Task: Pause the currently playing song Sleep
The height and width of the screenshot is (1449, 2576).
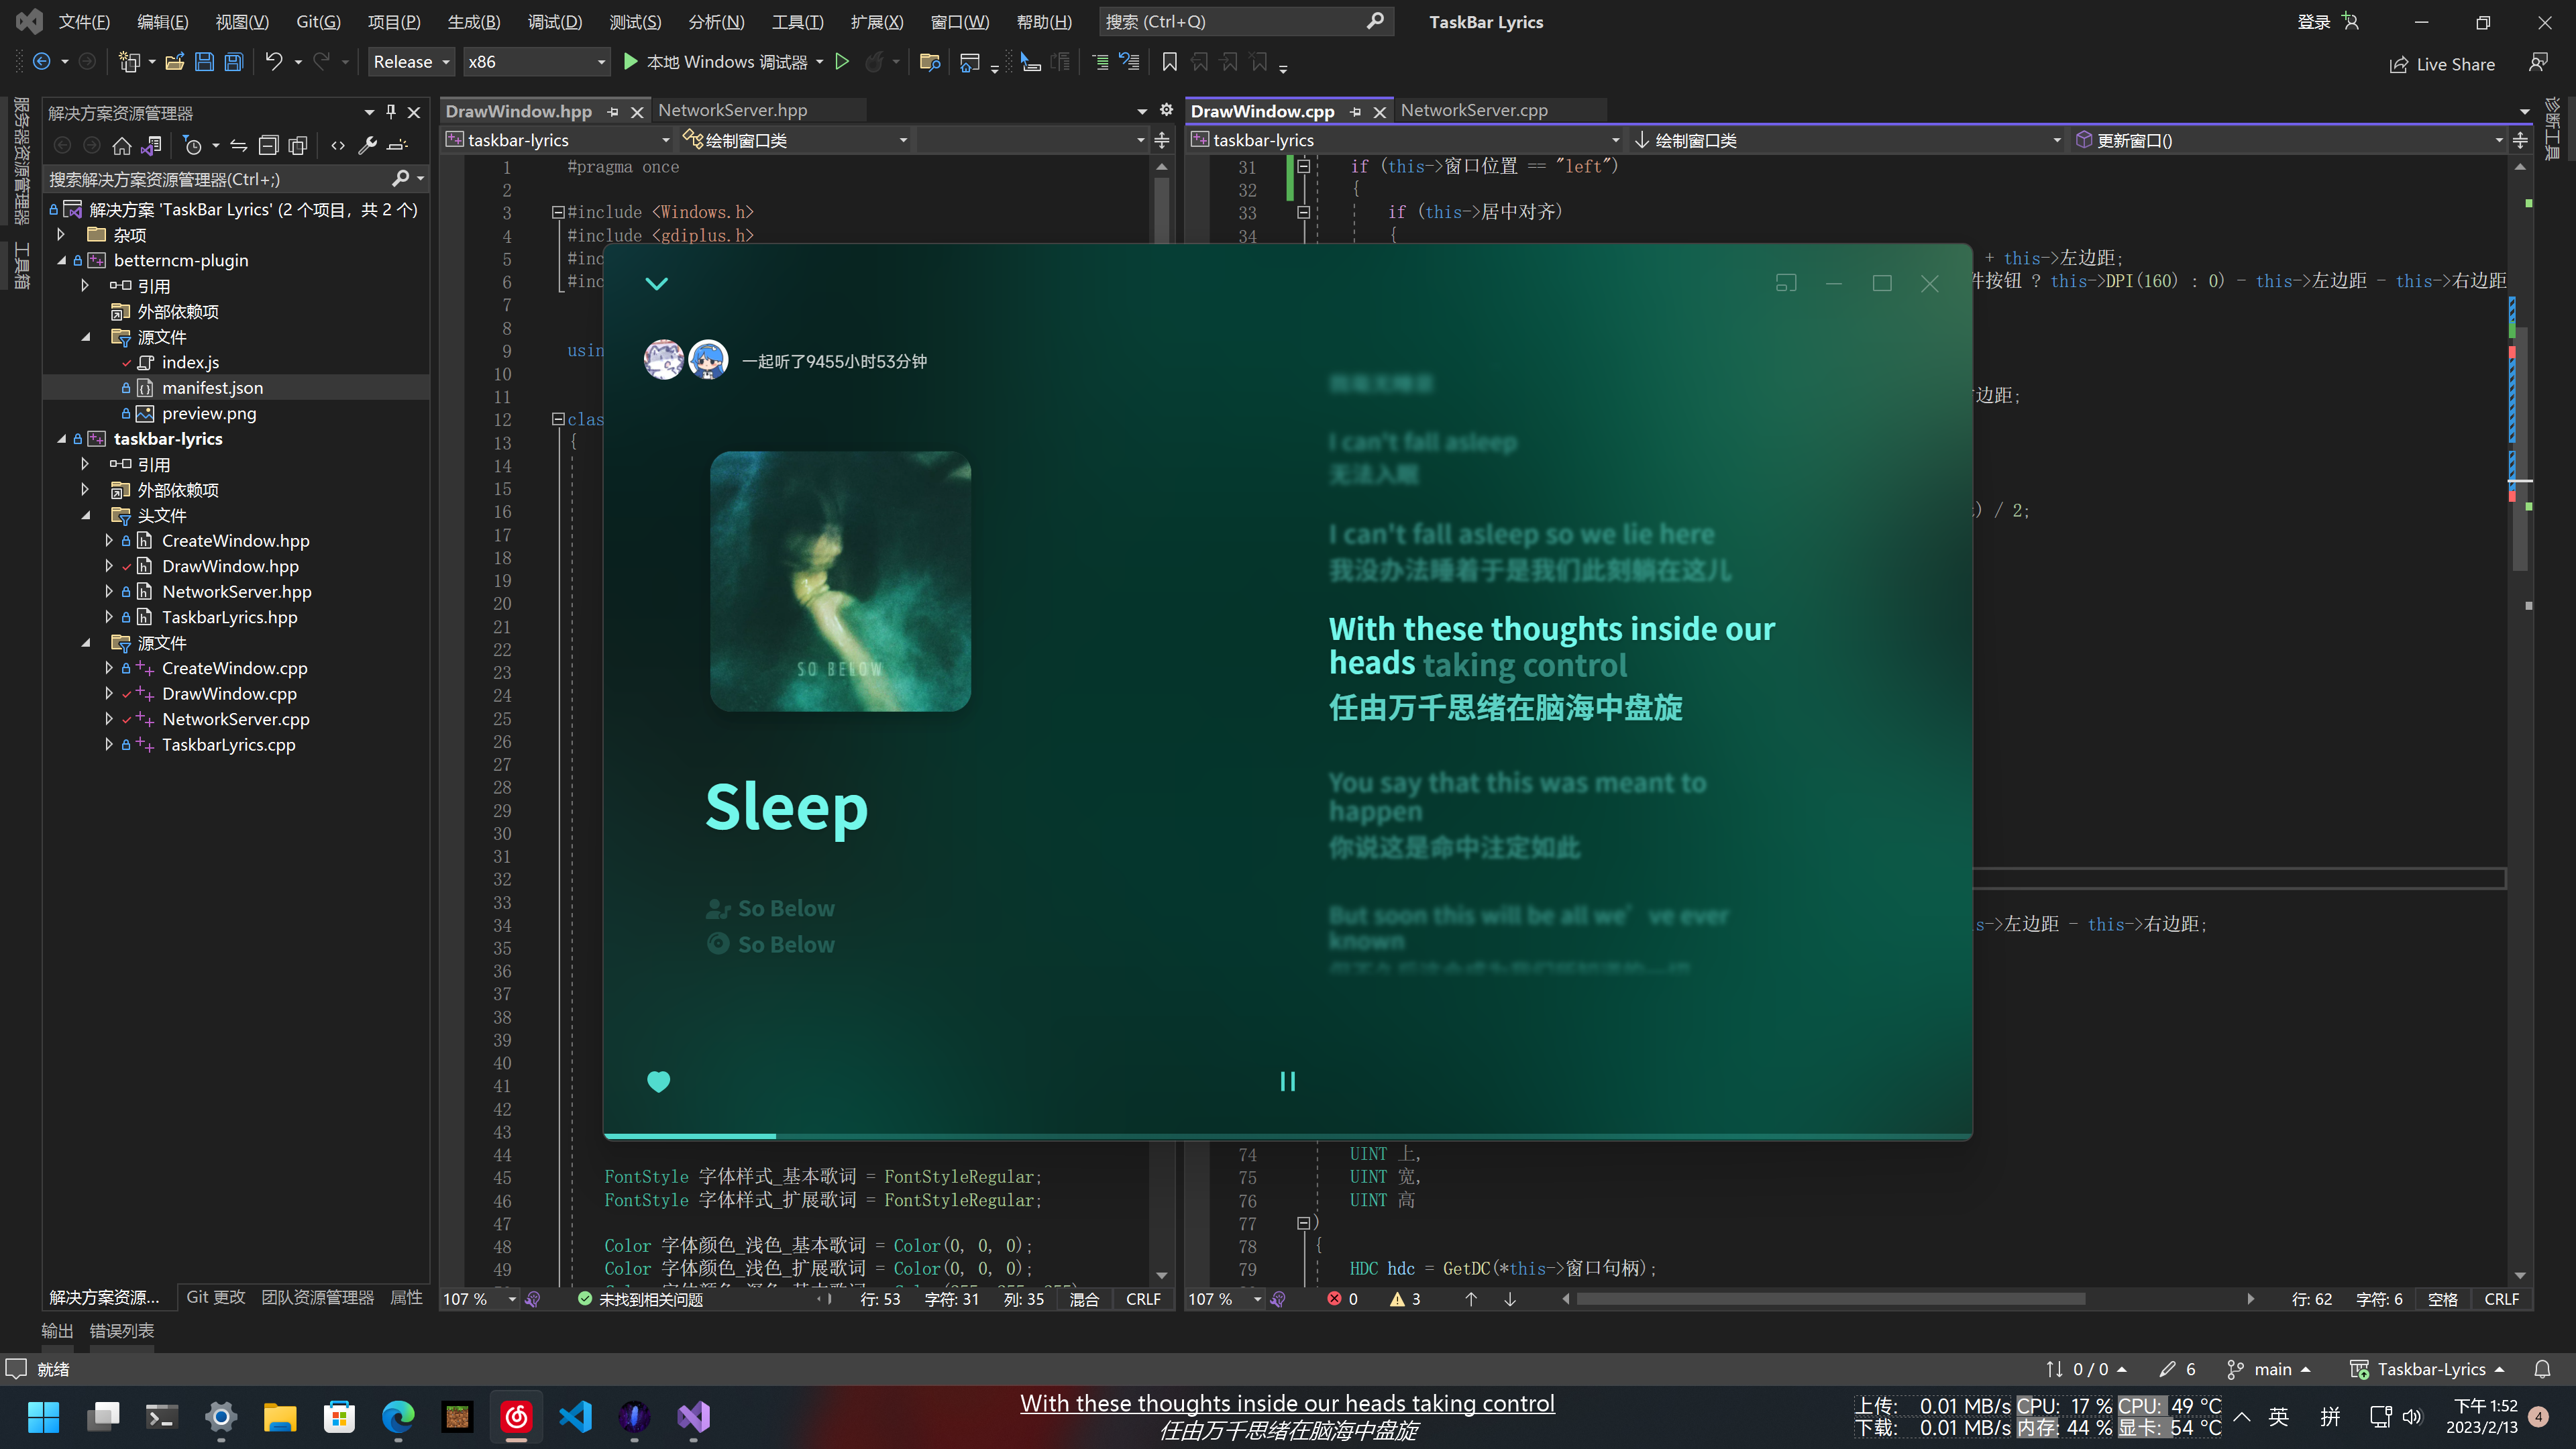Action: (1287, 1081)
